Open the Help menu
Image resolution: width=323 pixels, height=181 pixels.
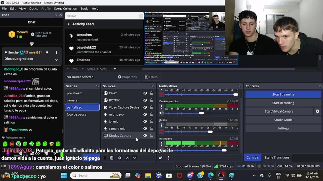(95, 9)
